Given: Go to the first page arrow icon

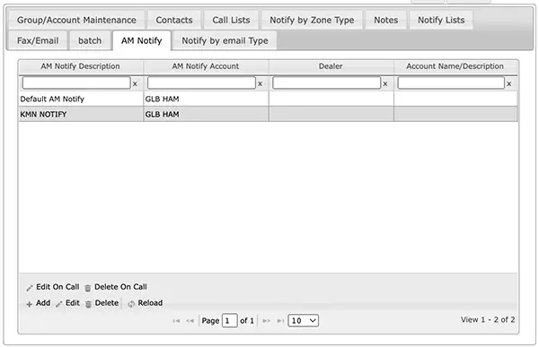Looking at the screenshot, I should click(176, 321).
